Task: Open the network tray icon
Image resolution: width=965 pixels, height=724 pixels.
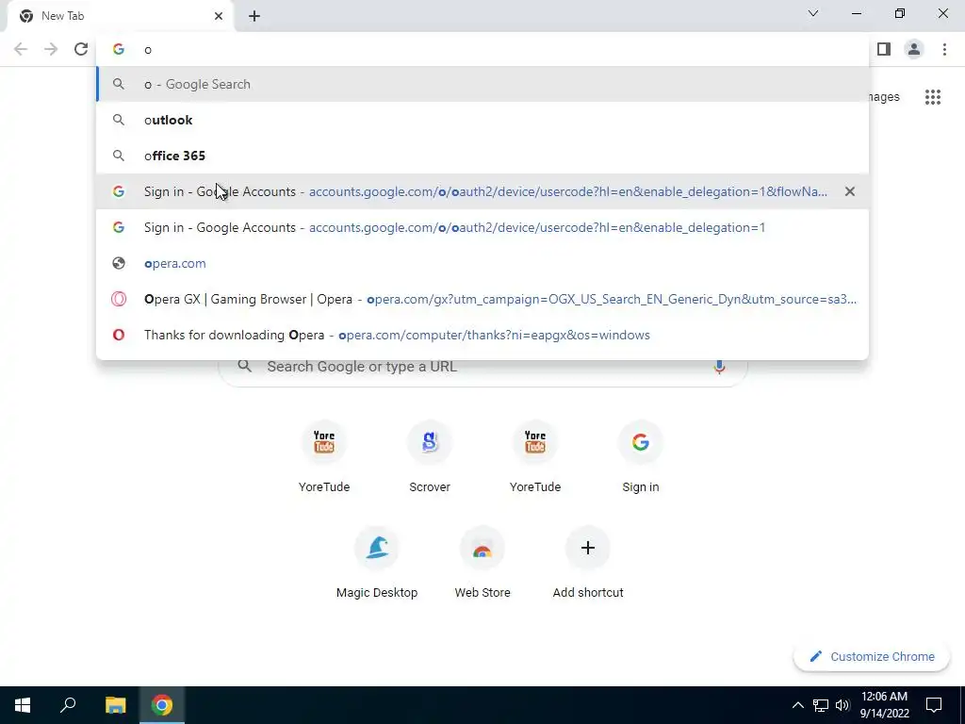Action: tap(821, 705)
